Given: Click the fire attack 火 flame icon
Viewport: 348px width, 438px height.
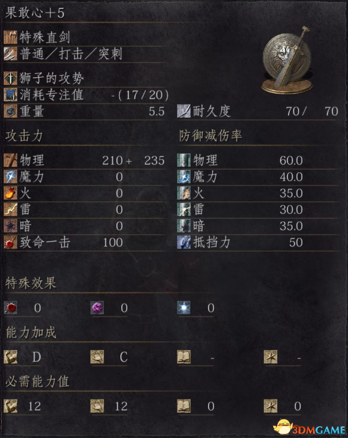Looking at the screenshot, I should (11, 193).
